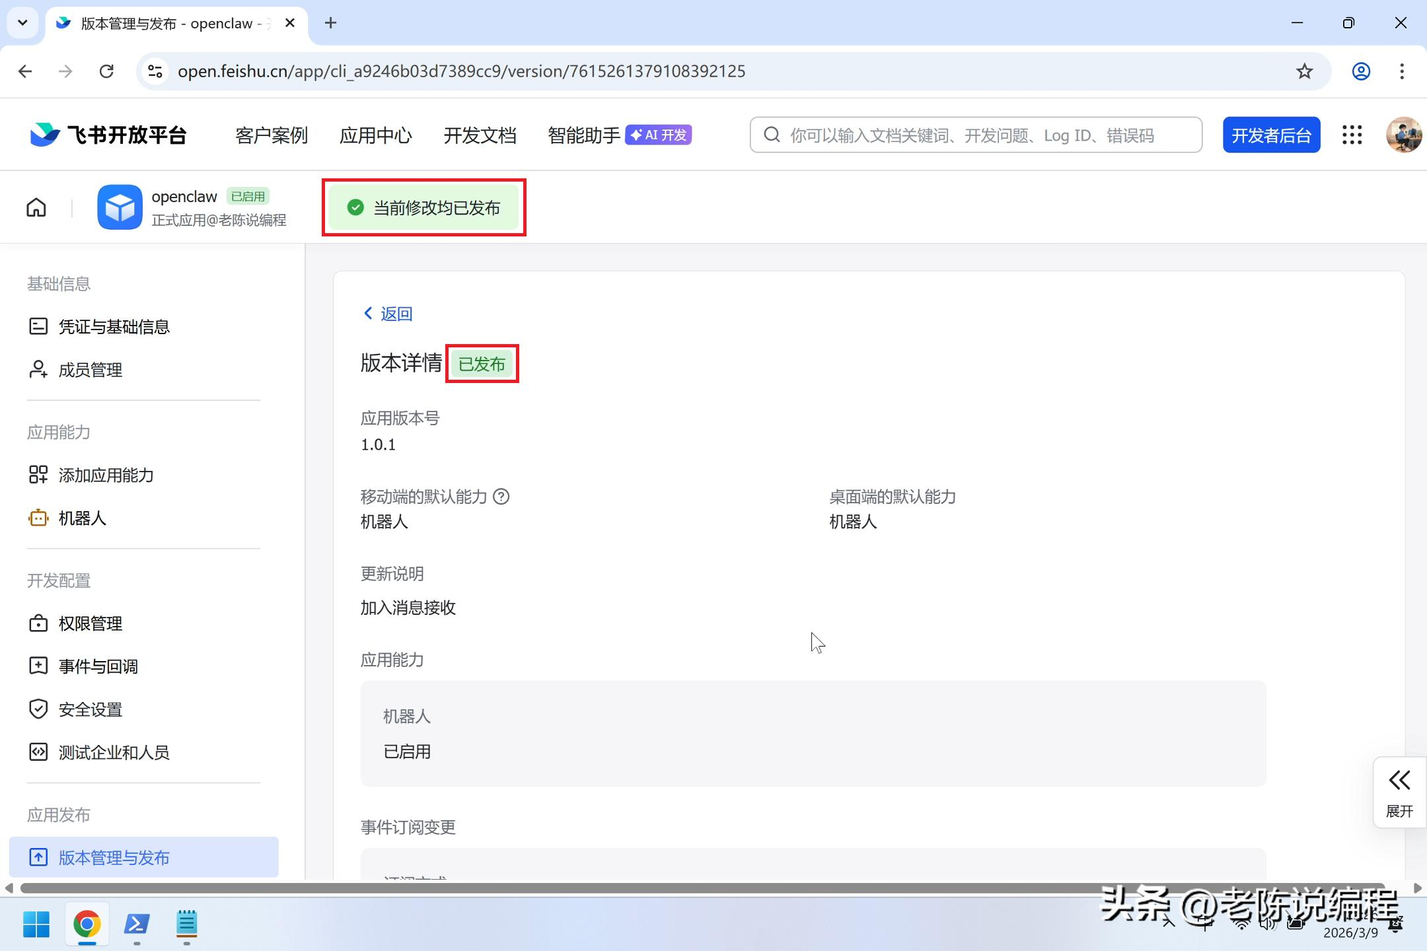
Task: Open 机器人 in the sidebar
Action: coord(82,518)
